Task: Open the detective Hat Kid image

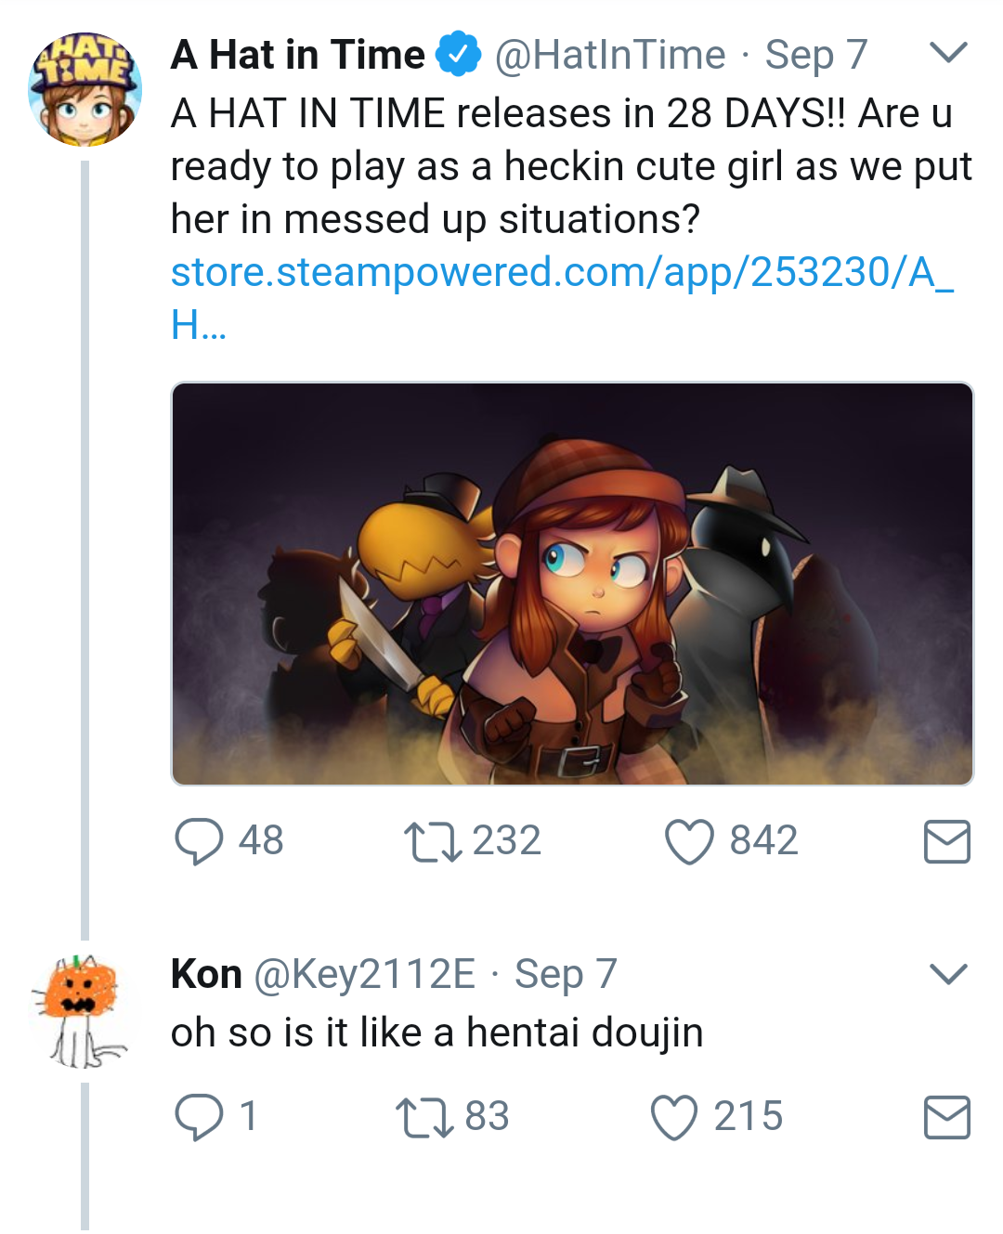Action: pos(572,584)
